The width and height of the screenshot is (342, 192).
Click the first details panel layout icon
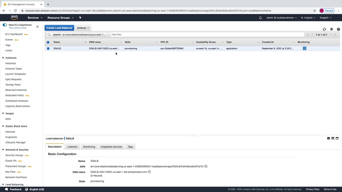(329, 138)
